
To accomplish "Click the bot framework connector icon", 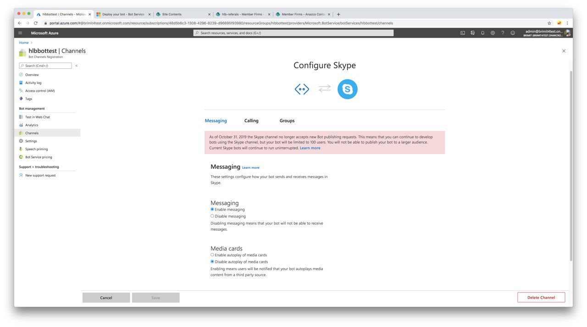I will (302, 89).
